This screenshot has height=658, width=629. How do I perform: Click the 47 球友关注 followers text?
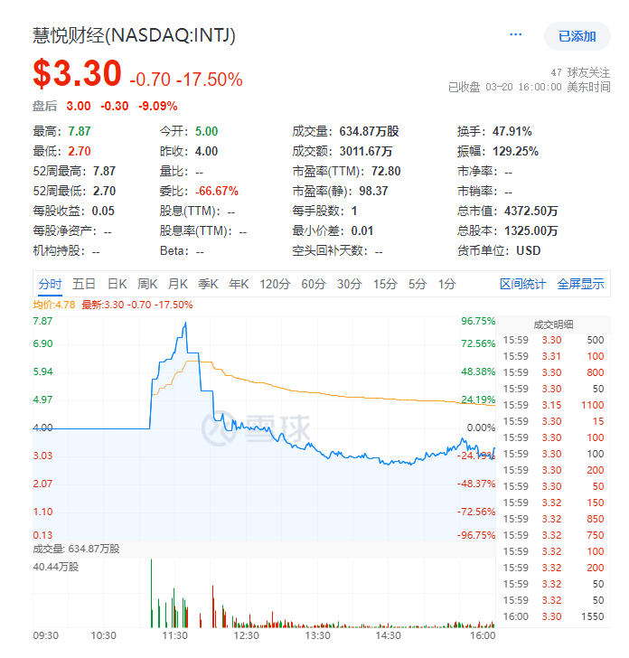580,72
